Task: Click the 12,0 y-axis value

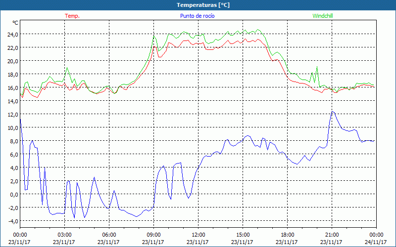Action: [13, 115]
